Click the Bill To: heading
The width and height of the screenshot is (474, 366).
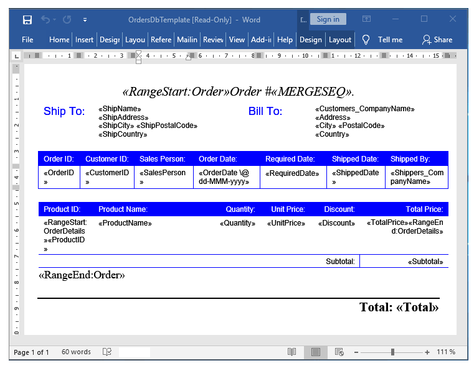265,111
